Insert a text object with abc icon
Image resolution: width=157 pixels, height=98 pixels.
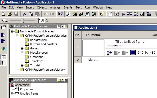129,14
